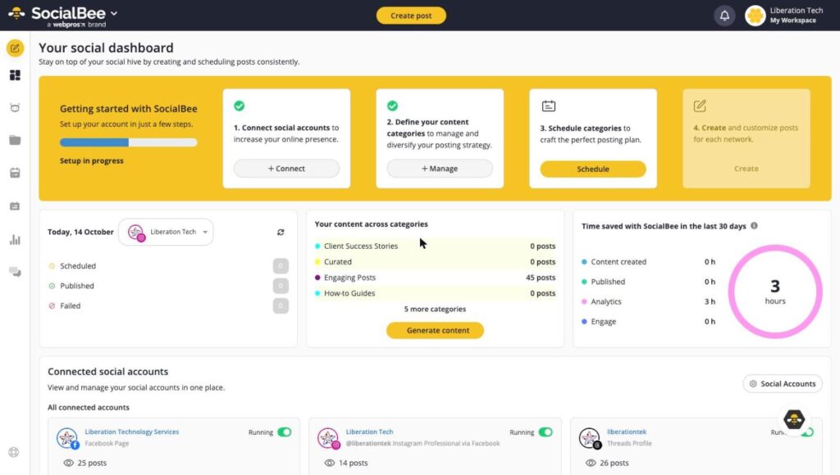Click the SocialBee bee logo
Screen dimensions: 840x475
(16, 13)
